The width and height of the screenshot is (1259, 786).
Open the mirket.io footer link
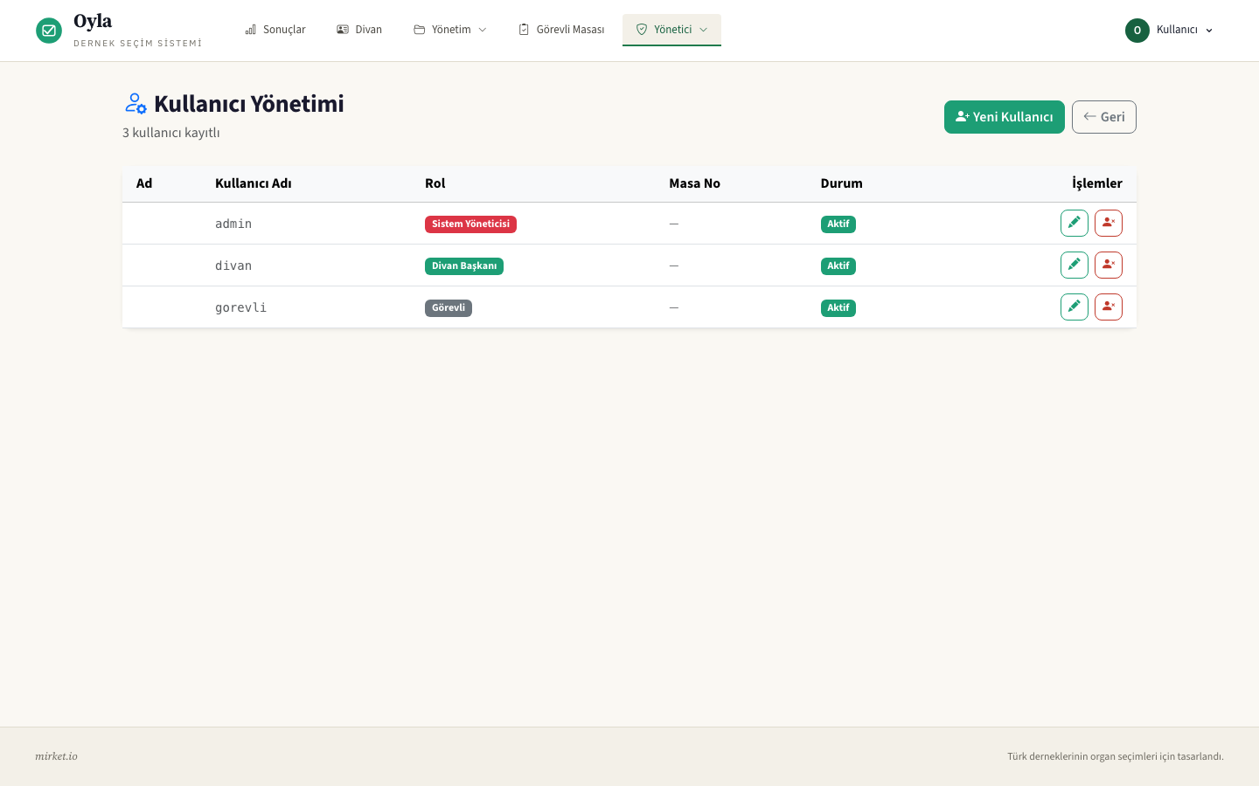point(56,756)
